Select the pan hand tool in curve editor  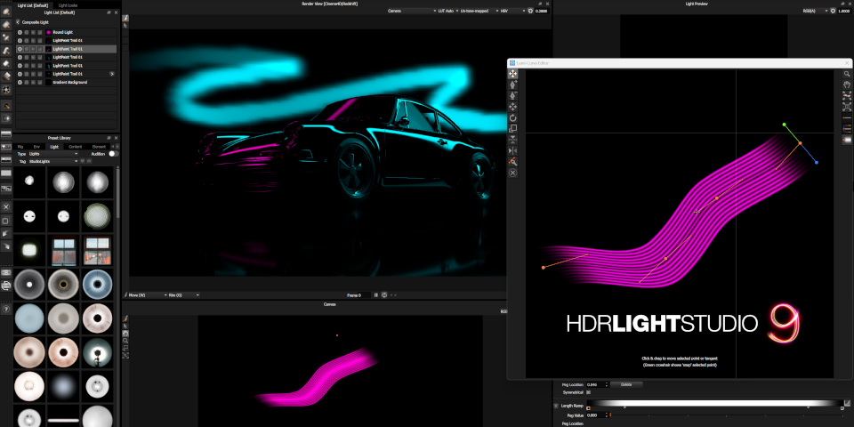(x=847, y=85)
